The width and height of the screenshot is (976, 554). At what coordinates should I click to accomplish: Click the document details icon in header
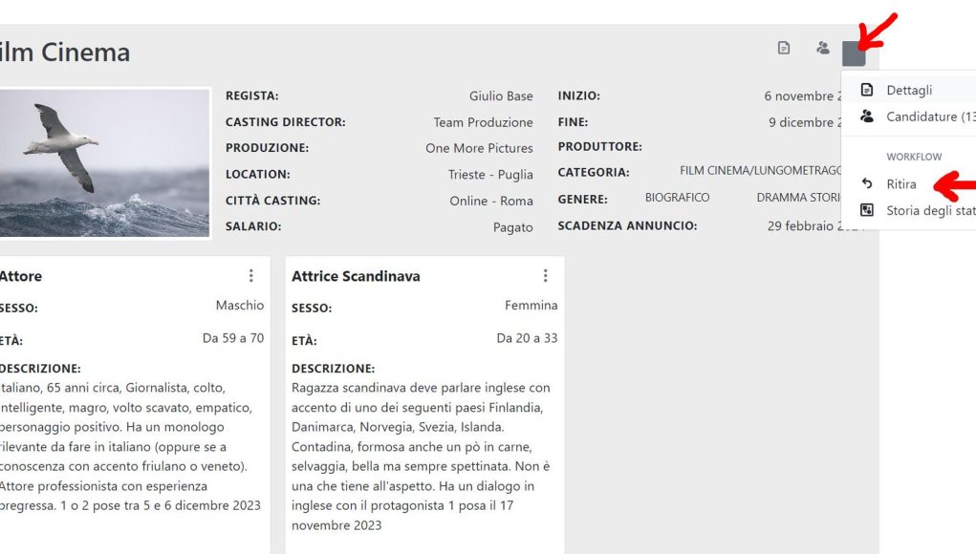[784, 48]
